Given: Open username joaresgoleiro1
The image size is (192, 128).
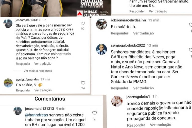Looking at the screenshot, I should click(138, 97).
